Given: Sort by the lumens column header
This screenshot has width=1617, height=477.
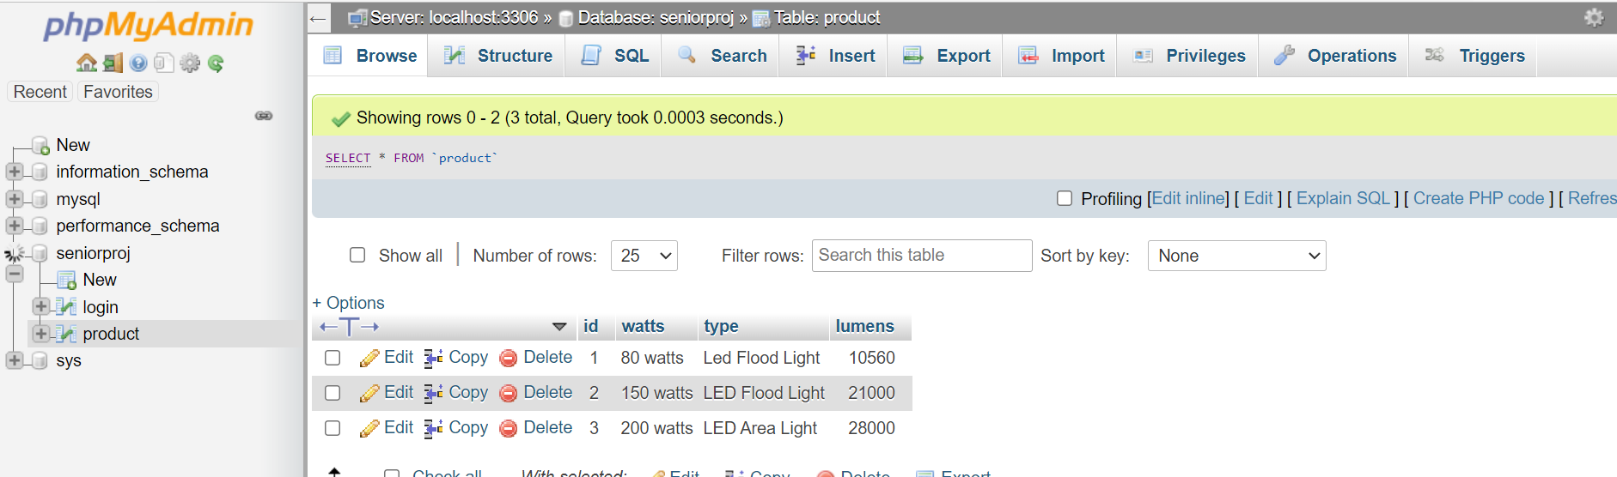Looking at the screenshot, I should tap(864, 326).
